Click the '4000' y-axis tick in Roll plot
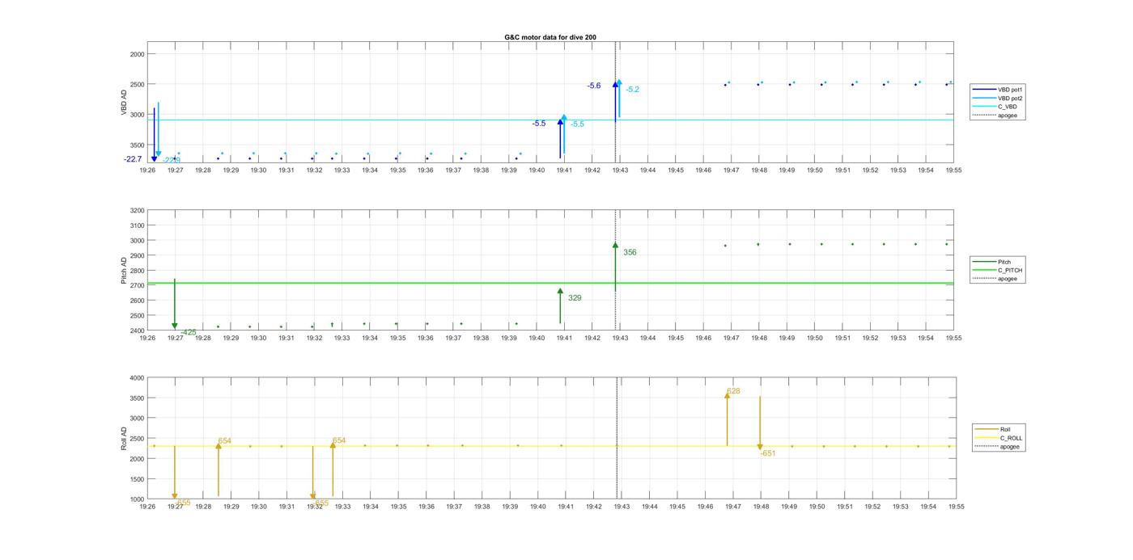The width and height of the screenshot is (1133, 560). [137, 377]
